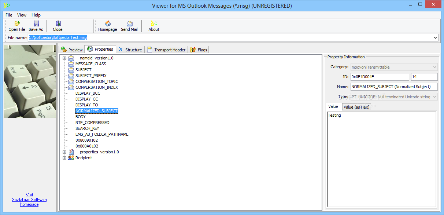Select the Value tab
Viewport: 444px width, 215px height.
[333, 106]
